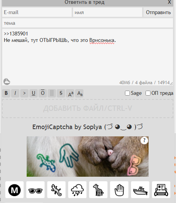The image size is (176, 203).
Task: Focus the E-mail input field
Action: click(37, 12)
